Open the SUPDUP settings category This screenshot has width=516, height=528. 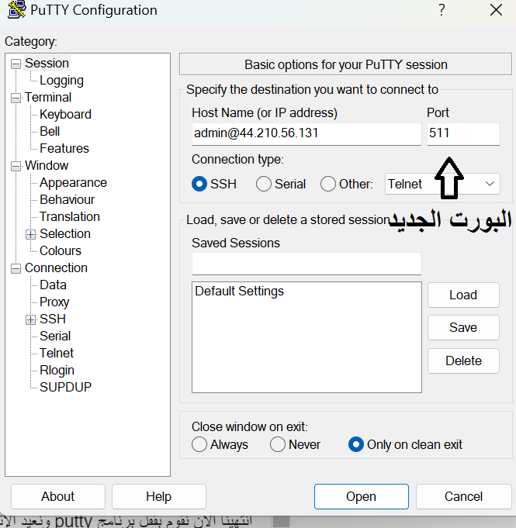(65, 387)
